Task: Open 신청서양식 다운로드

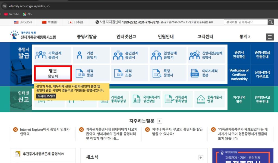Action: tap(262, 75)
